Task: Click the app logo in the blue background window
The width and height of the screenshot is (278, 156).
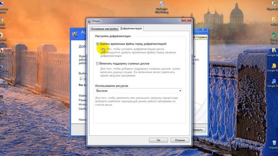Action: pos(75,34)
